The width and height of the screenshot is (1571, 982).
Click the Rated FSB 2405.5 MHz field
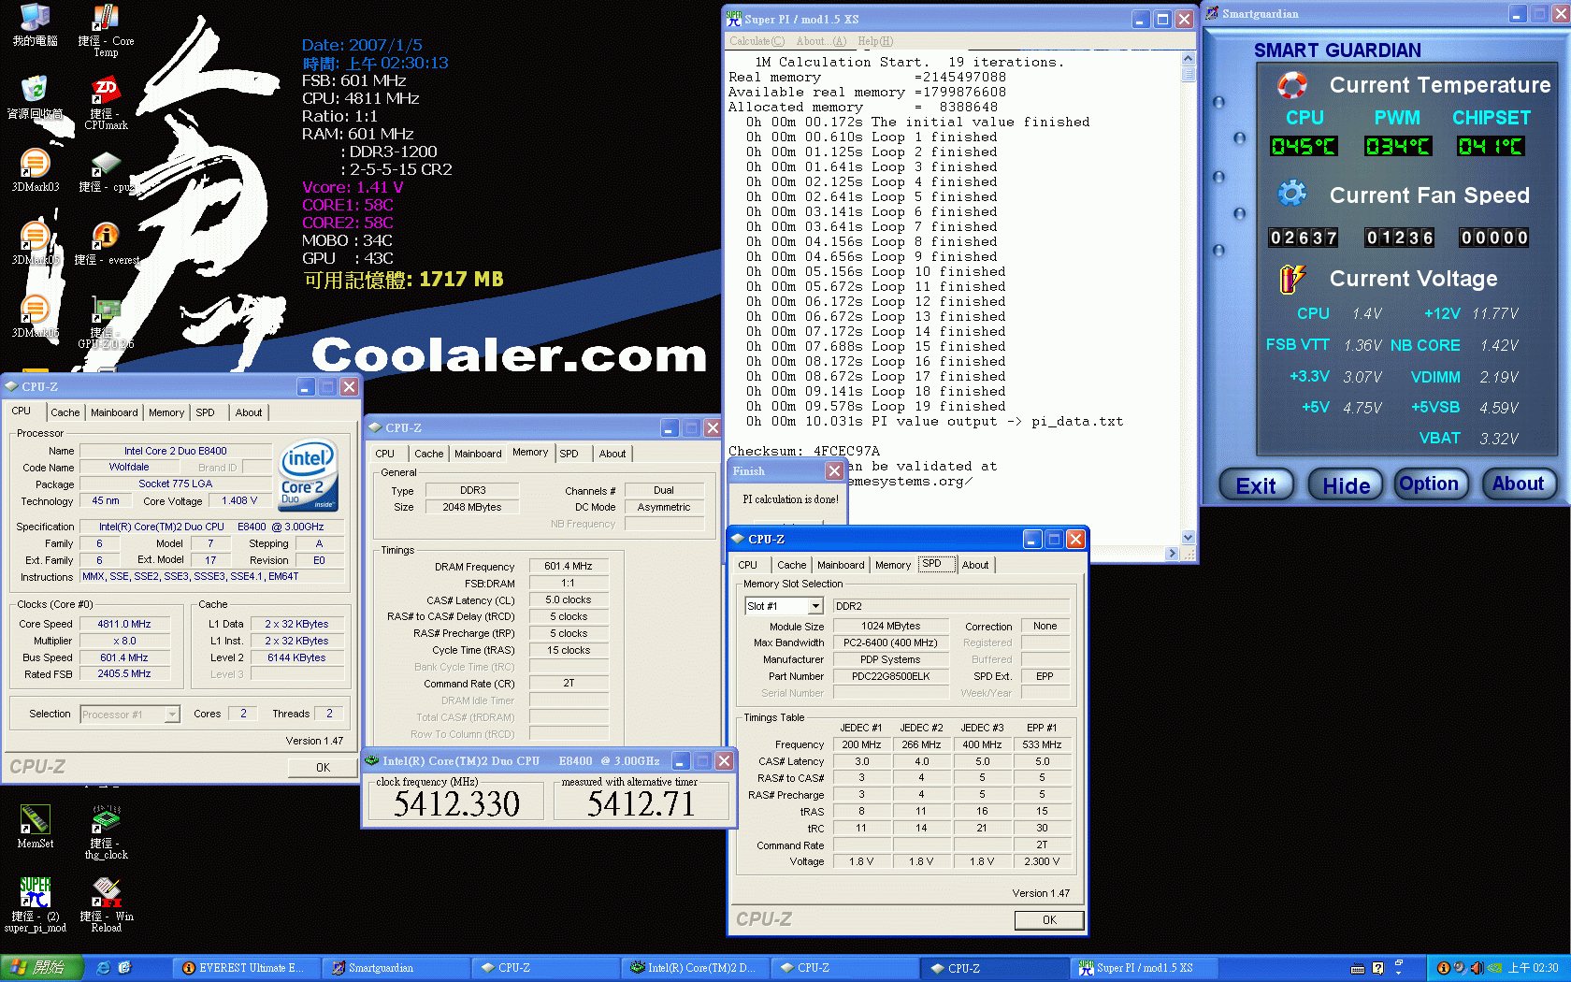pyautogui.click(x=124, y=673)
